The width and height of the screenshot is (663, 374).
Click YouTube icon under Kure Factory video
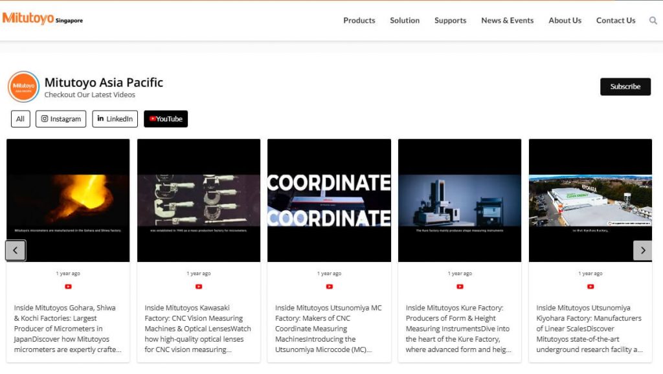(460, 287)
